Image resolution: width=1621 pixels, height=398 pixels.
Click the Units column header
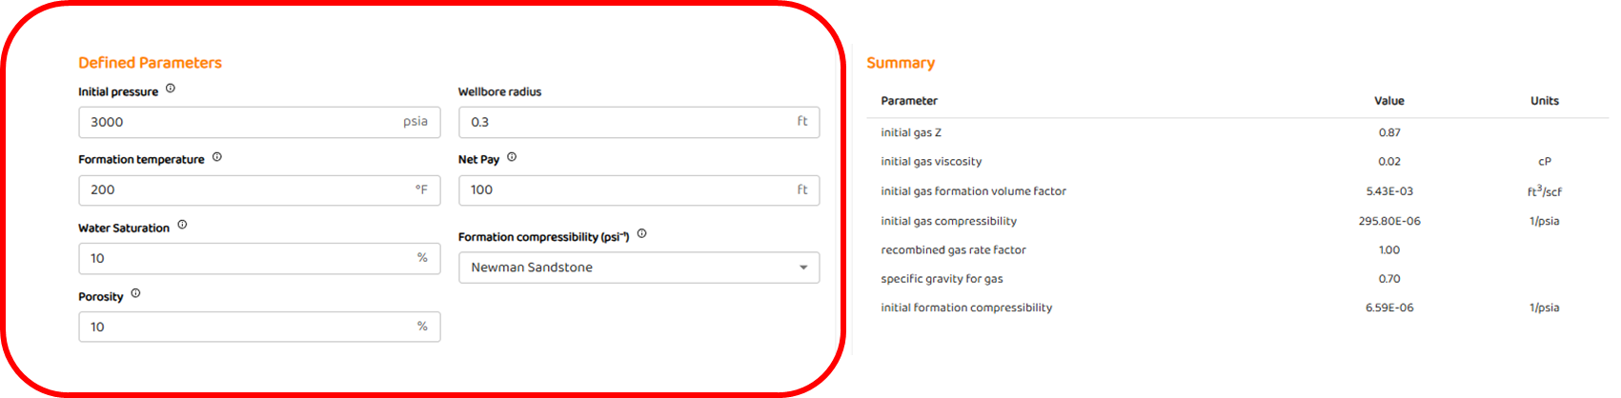(1544, 101)
